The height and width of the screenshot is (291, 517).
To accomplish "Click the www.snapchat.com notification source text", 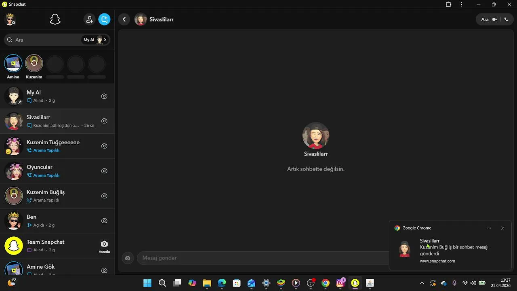I will coord(437,261).
